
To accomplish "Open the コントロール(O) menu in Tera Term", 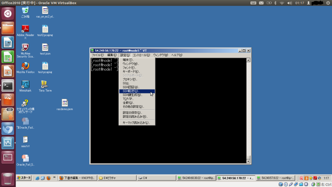I will (141, 55).
